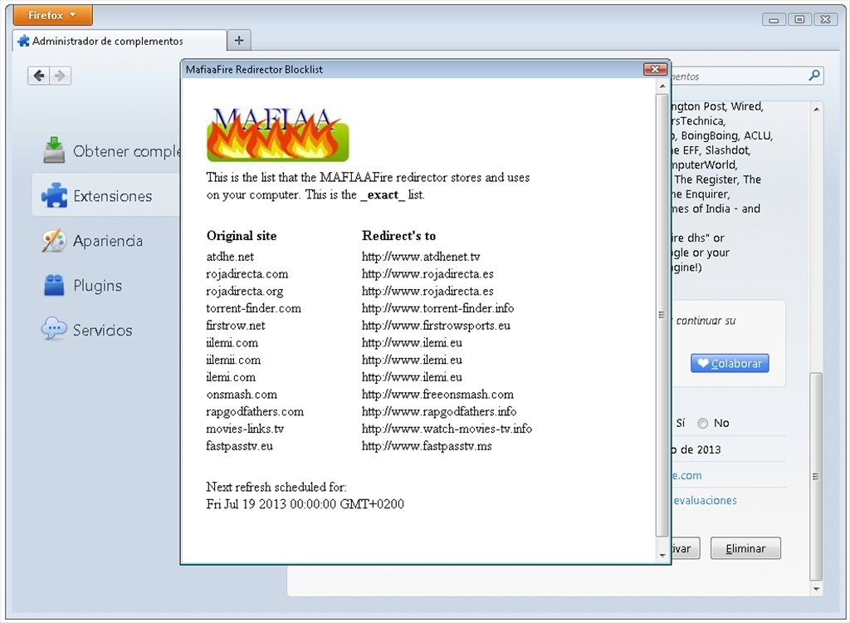Click the Original site column header
The height and width of the screenshot is (623, 850).
[x=242, y=236]
